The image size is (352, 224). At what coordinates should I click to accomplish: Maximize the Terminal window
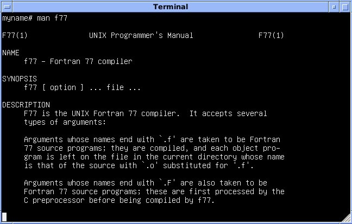[345, 7]
